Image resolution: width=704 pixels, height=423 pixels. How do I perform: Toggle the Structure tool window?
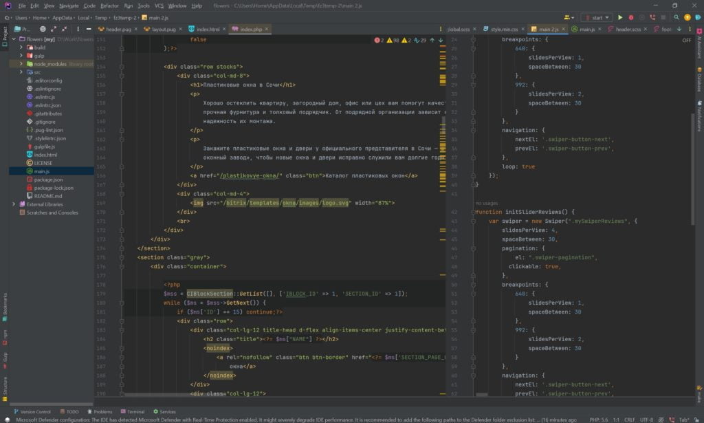pos(4,388)
